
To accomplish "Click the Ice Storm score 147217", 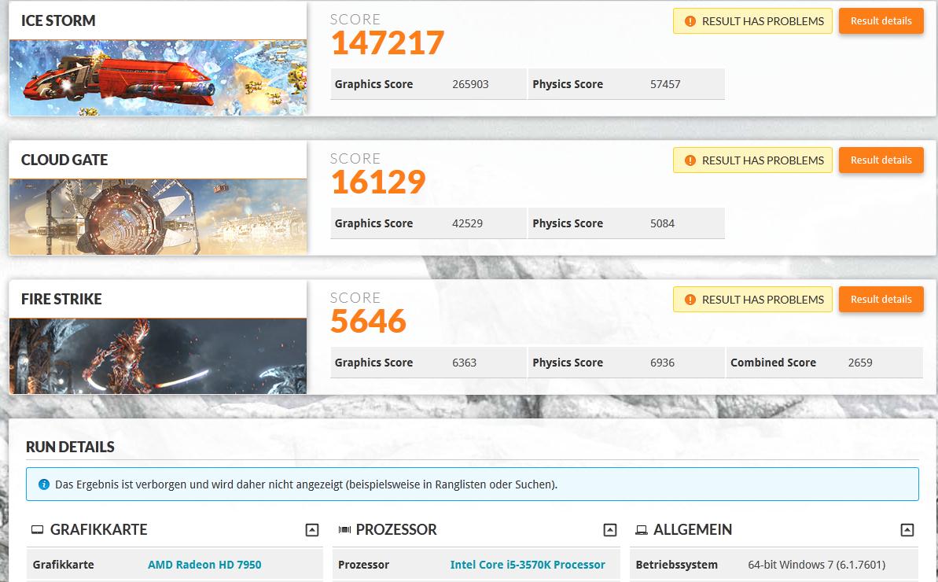I will pyautogui.click(x=388, y=42).
